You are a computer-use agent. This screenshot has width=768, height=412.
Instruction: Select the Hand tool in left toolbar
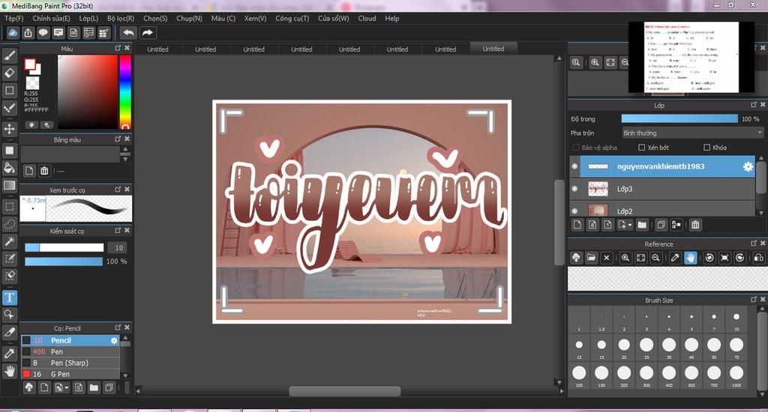9,371
